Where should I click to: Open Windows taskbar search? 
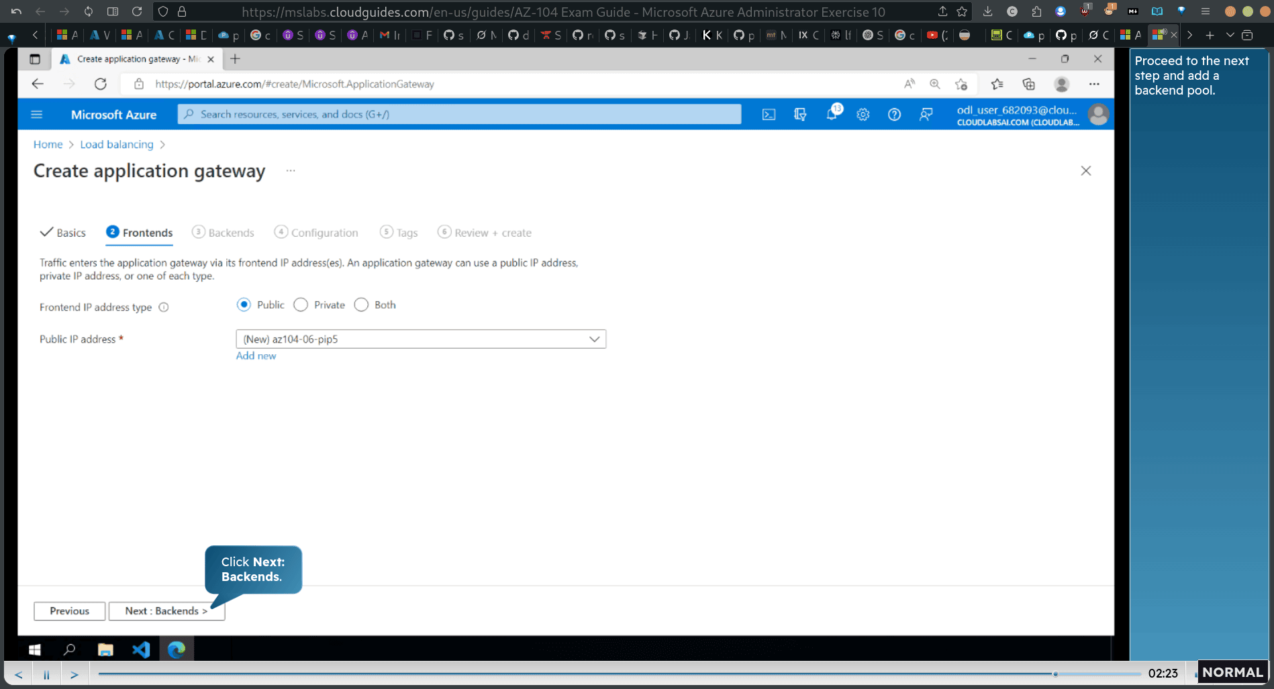[69, 649]
